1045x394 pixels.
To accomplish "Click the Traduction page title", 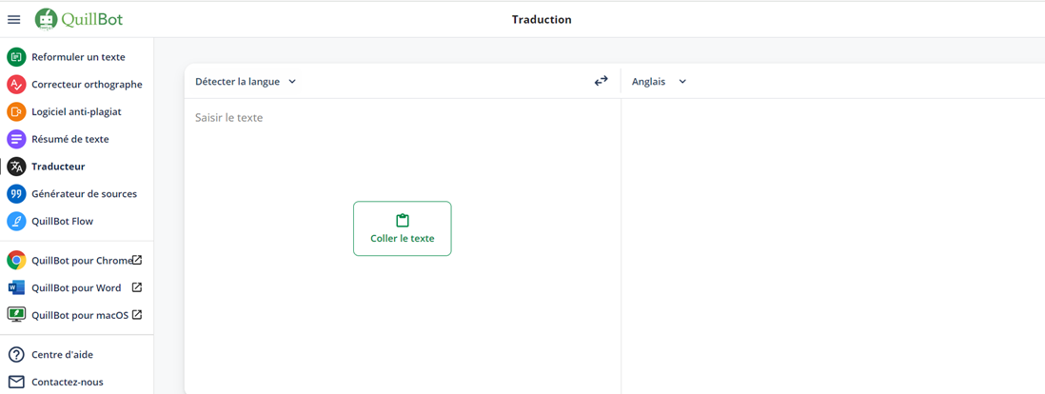I will point(542,20).
